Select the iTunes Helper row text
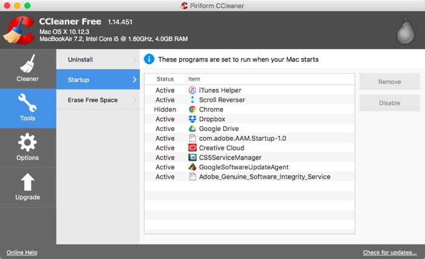 pyautogui.click(x=220, y=90)
